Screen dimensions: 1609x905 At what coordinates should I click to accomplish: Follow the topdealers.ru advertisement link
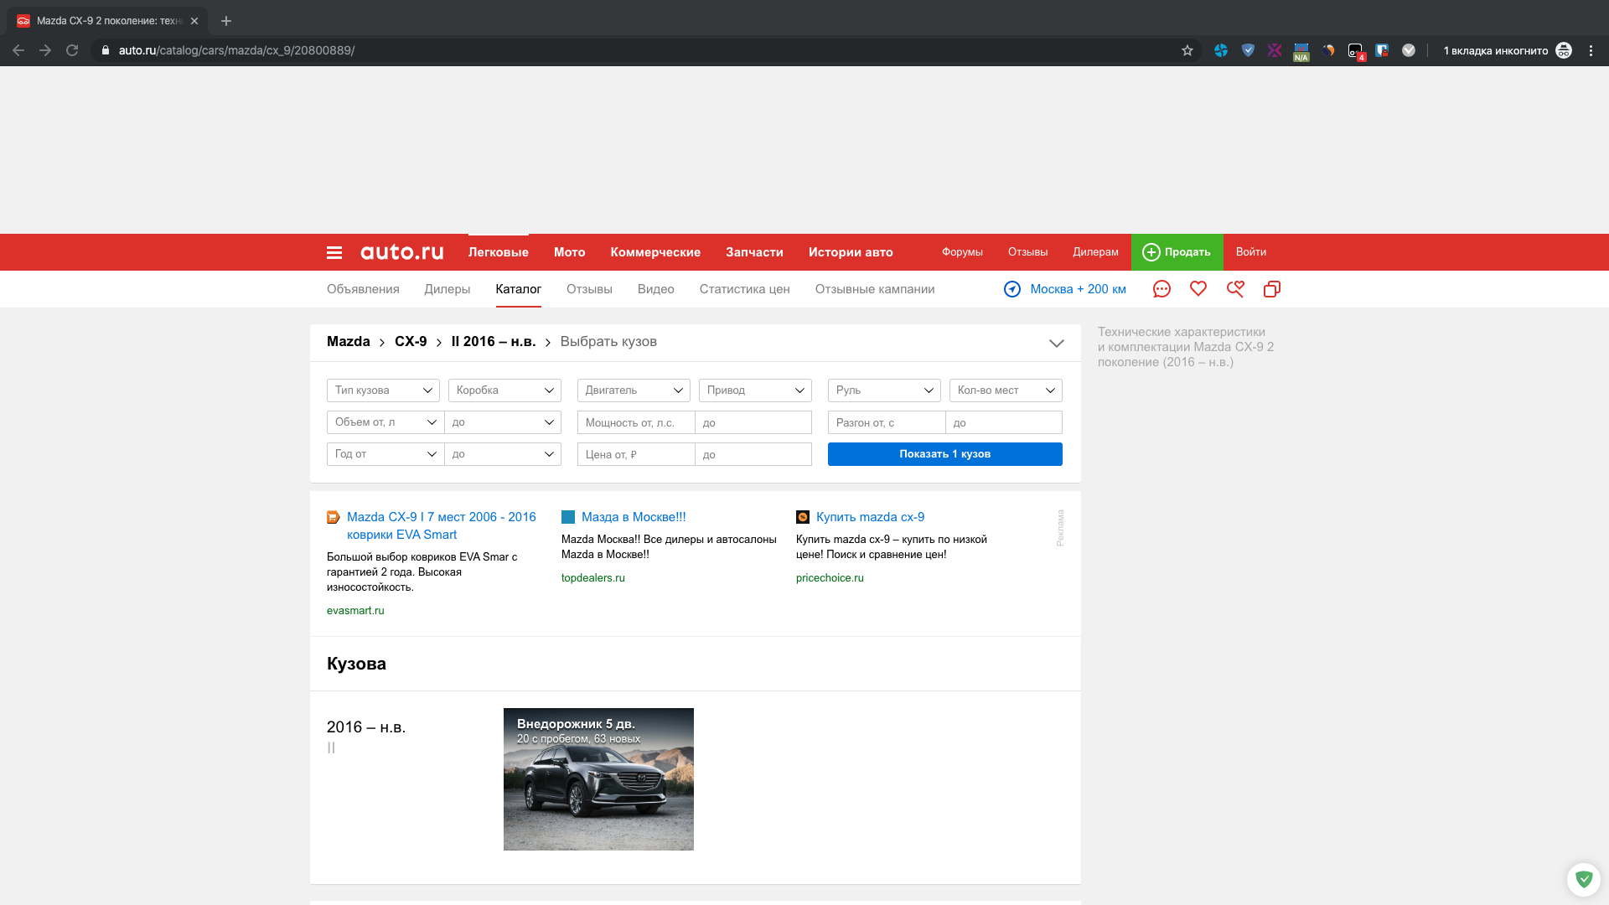pyautogui.click(x=592, y=577)
